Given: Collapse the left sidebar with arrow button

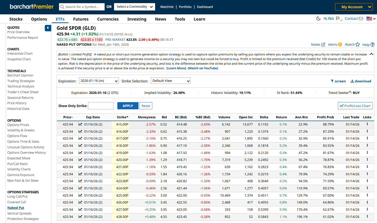Looking at the screenshot, I should [48, 28].
